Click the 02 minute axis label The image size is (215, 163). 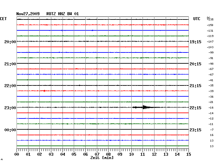pyautogui.click(x=39, y=154)
